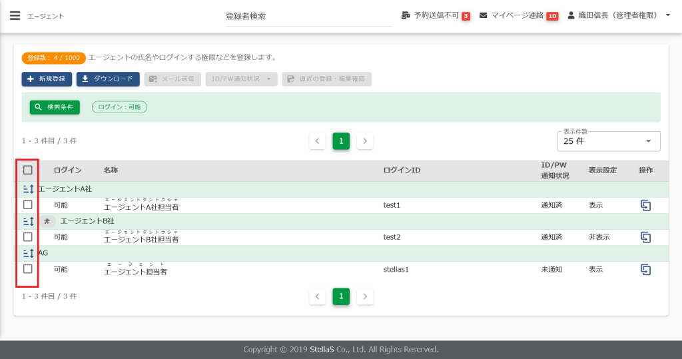This screenshot has width=682, height=359.
Task: Expand the 織田信長 user account menu
Action: point(619,15)
